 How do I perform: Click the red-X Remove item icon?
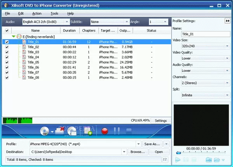(x=59, y=131)
